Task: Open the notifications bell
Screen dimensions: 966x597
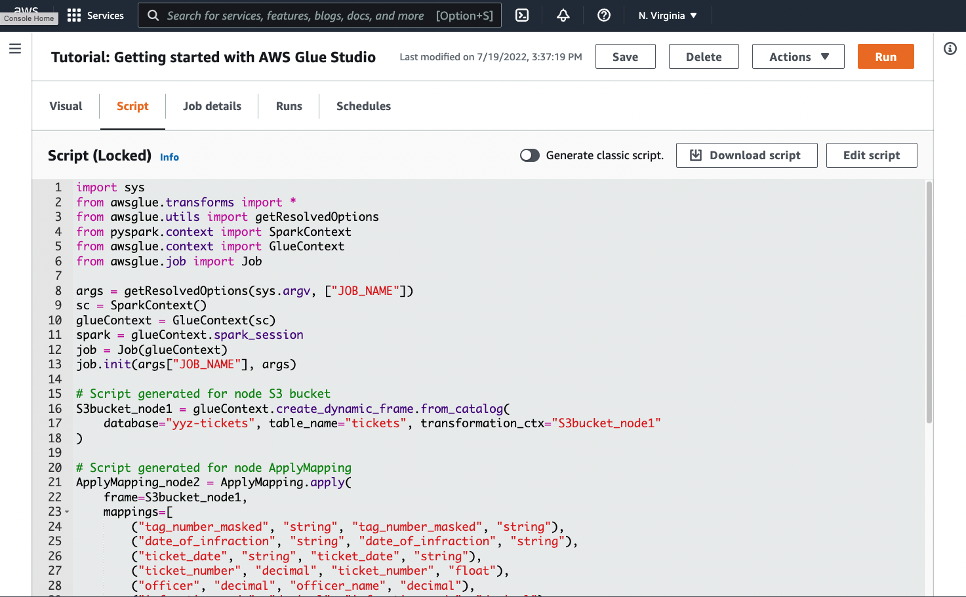Action: [563, 15]
